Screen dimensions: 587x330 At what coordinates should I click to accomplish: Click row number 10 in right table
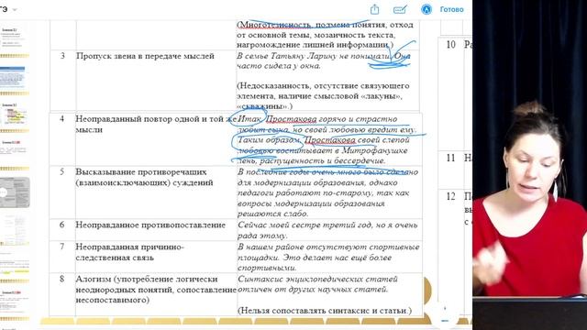point(450,45)
